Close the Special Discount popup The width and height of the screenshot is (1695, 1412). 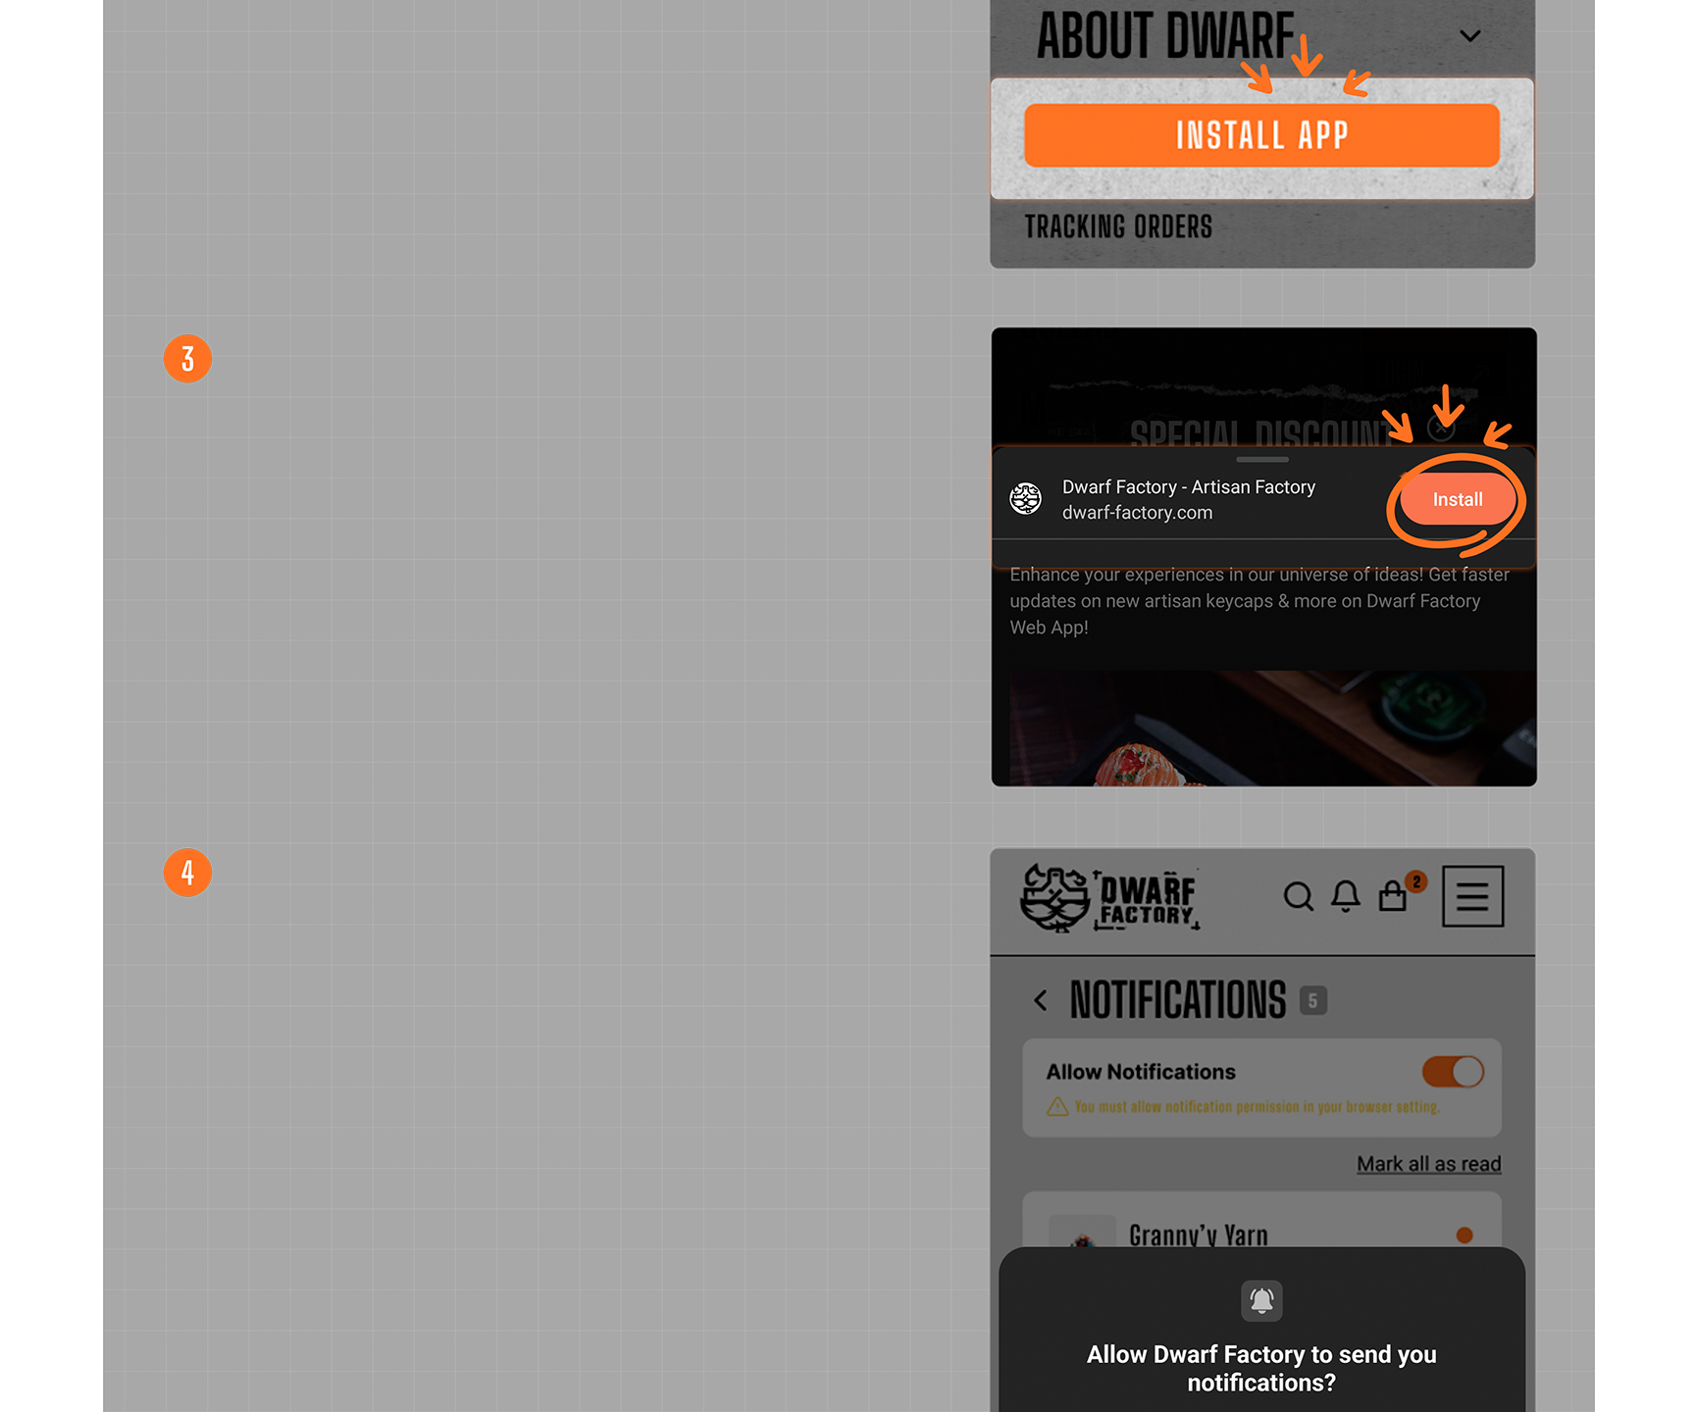coord(1441,429)
